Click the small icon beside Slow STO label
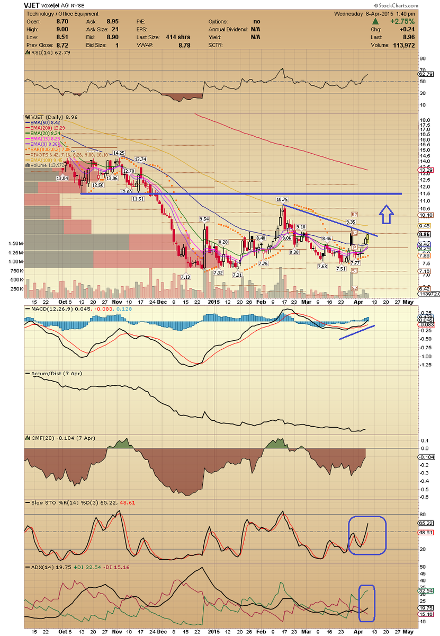Screen dimensions: 440x636 [x=26, y=502]
